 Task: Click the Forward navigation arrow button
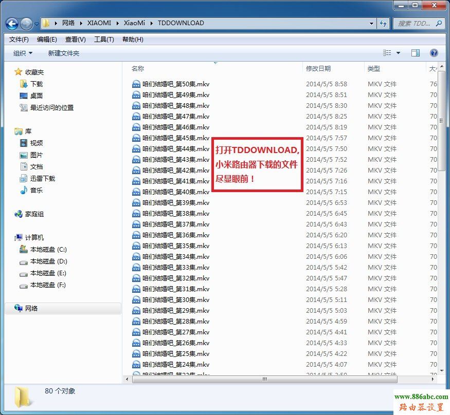(26, 24)
